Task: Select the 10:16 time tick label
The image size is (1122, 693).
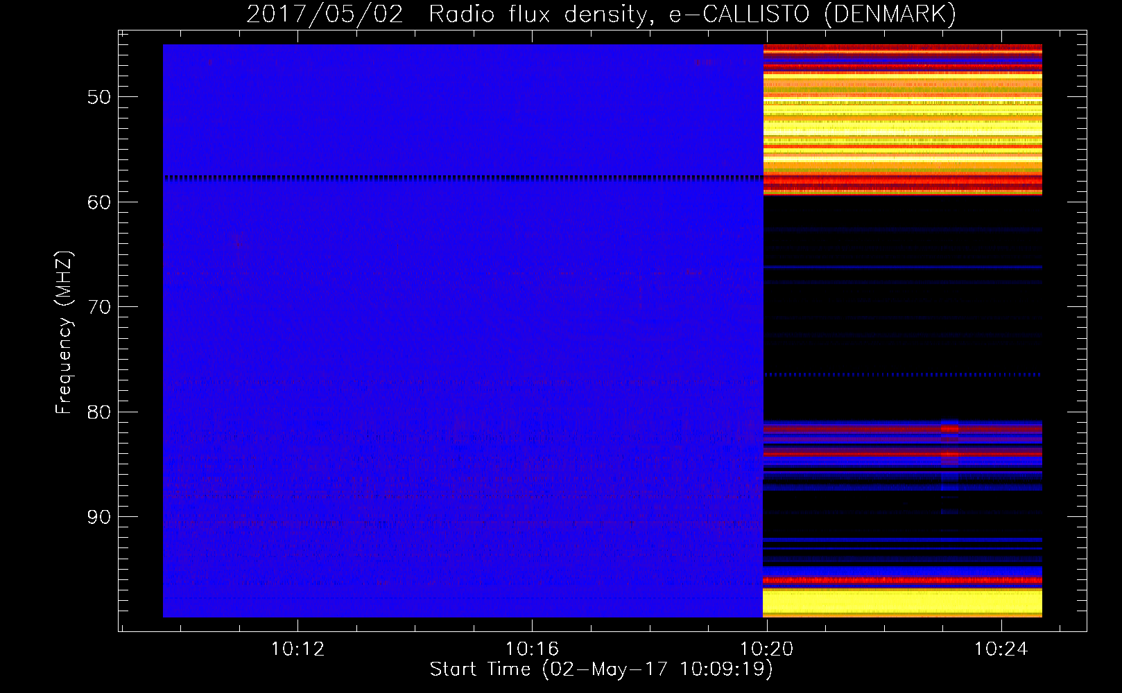Action: [x=532, y=649]
